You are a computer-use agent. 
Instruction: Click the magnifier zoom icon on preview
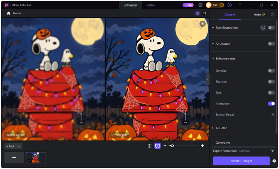(x=203, y=24)
